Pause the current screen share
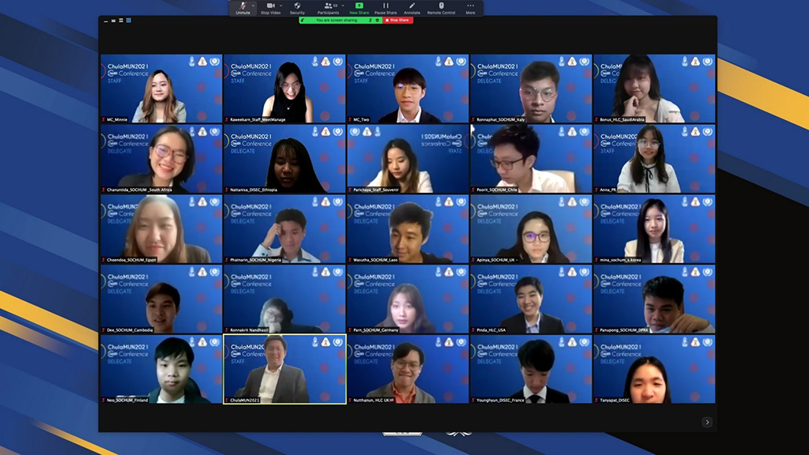This screenshot has height=455, width=809. pyautogui.click(x=386, y=6)
